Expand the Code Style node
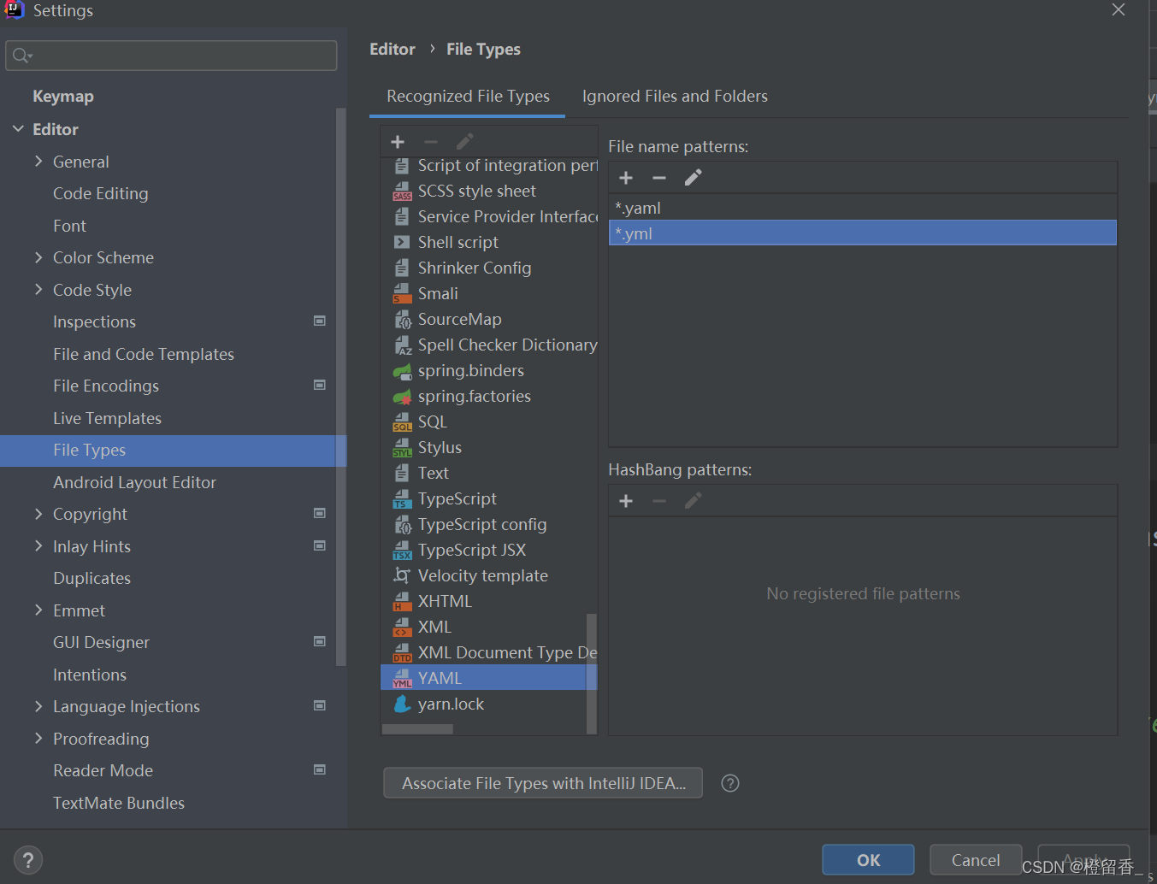Screen dimensions: 1157x884 (38, 290)
